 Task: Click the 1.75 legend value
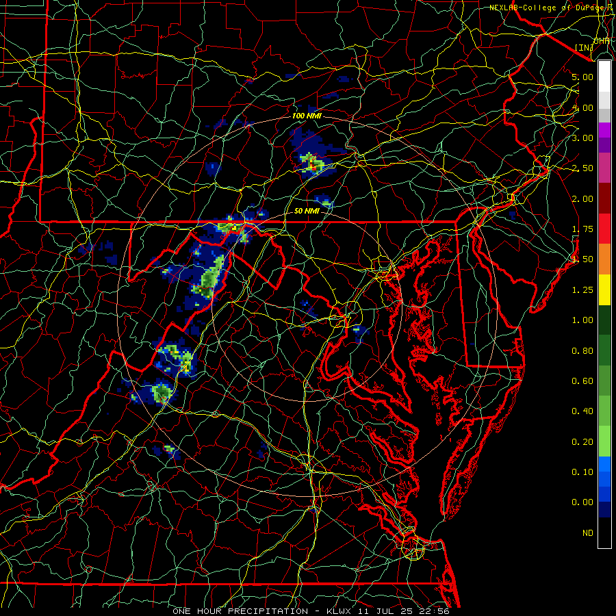point(582,229)
